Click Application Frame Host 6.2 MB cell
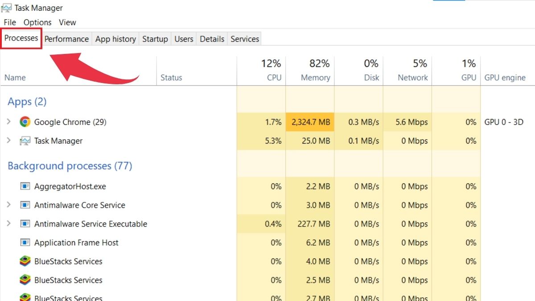535x301 pixels. pos(310,242)
